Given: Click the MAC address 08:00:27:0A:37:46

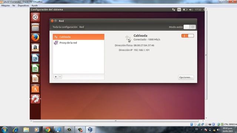Looking at the screenshot, I should tap(144, 45).
